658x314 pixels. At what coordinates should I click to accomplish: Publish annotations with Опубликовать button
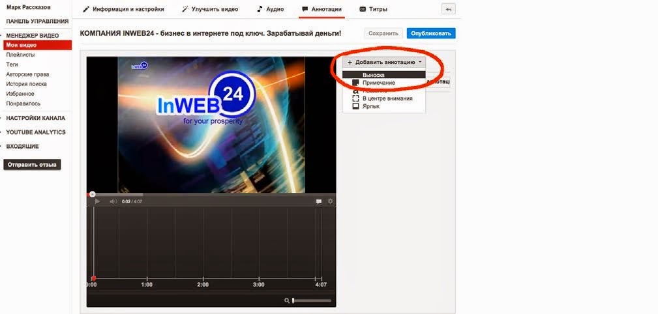pos(431,33)
